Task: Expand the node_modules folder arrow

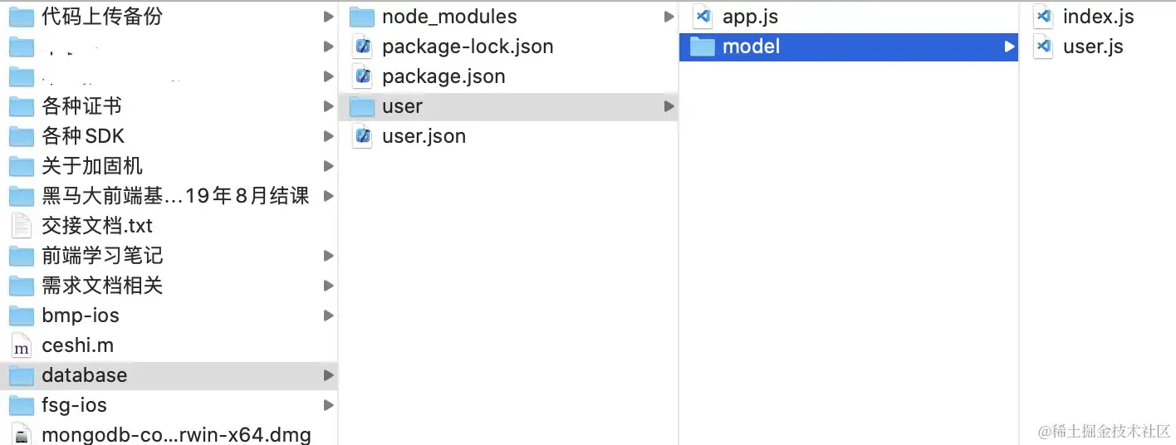Action: [669, 17]
